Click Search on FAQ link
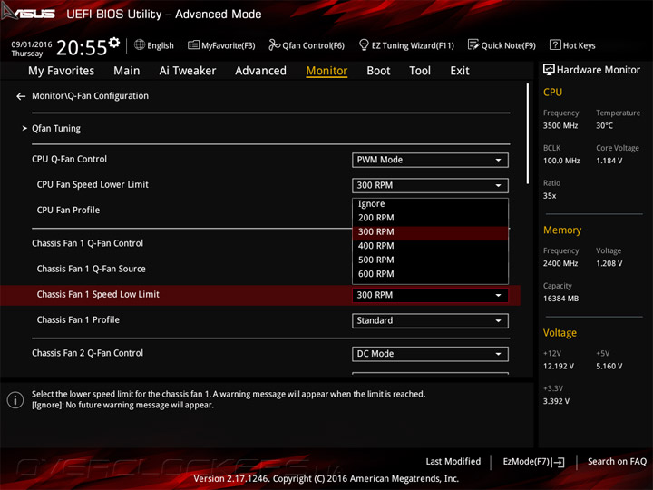The width and height of the screenshot is (653, 490). click(x=617, y=462)
